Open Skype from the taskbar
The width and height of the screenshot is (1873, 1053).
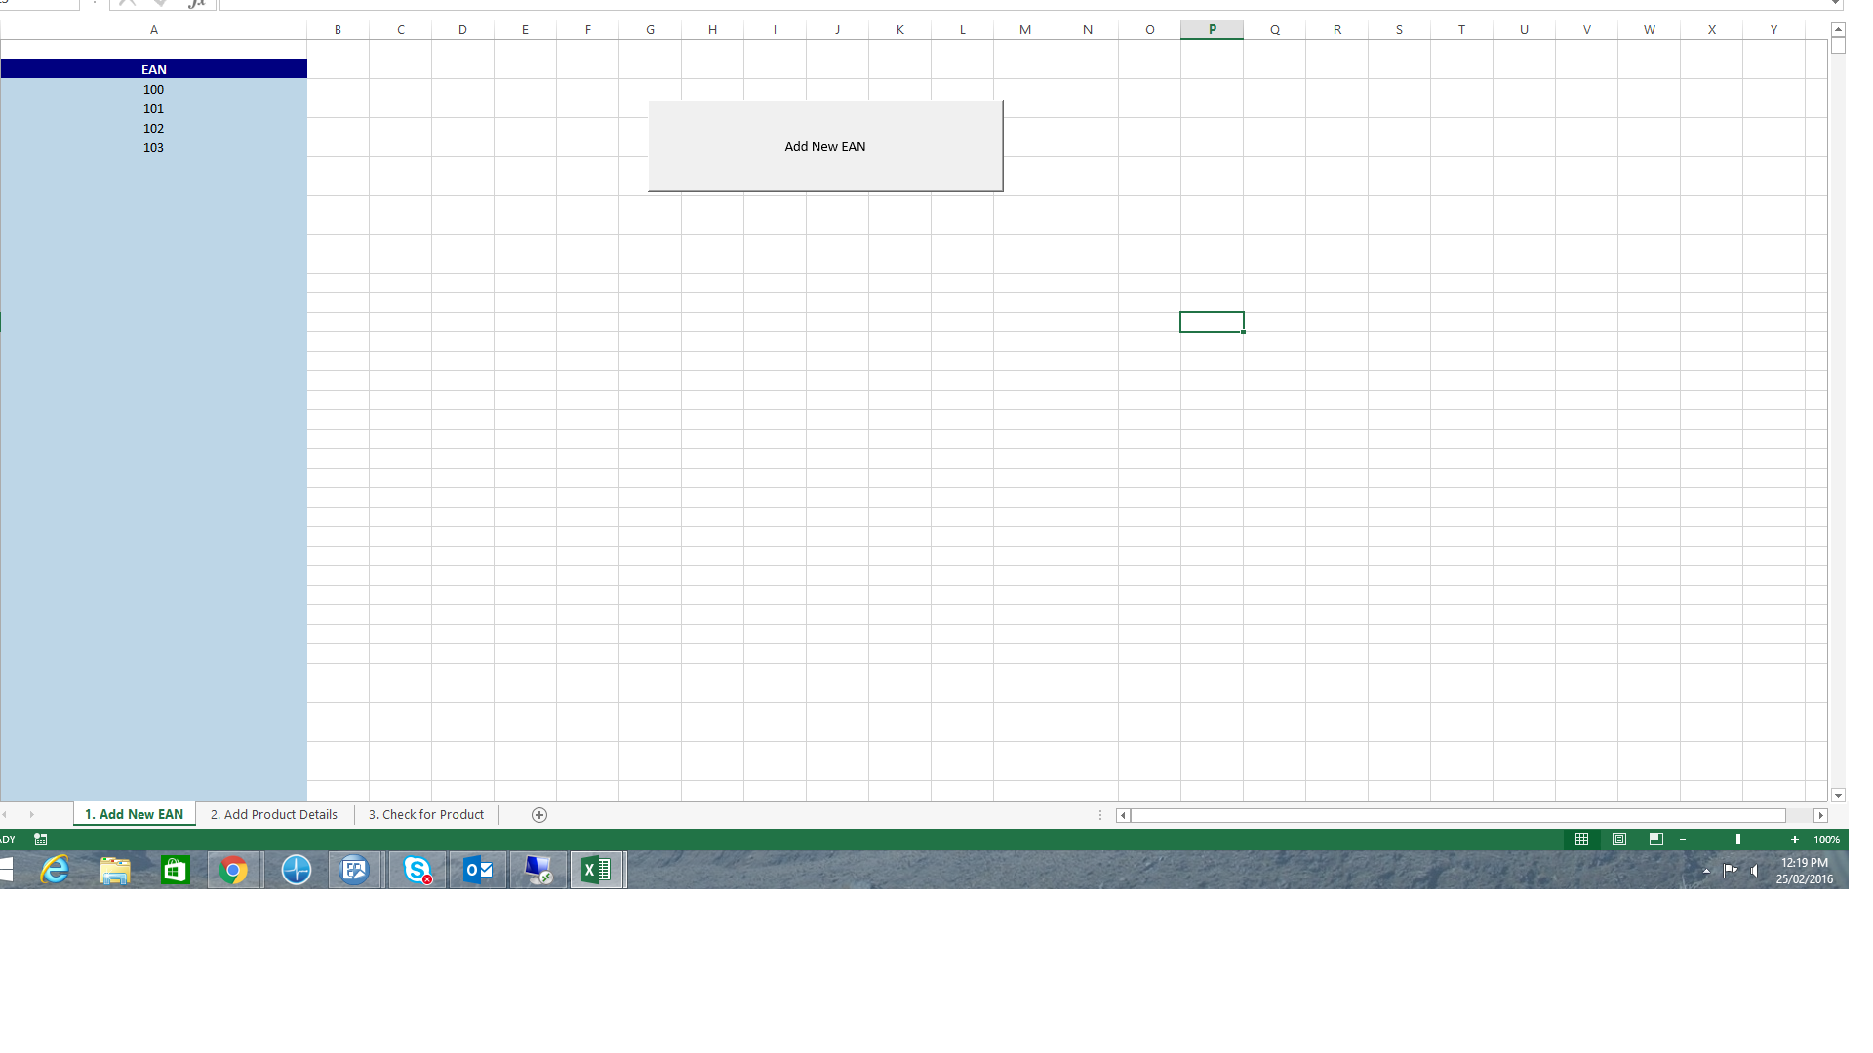click(417, 870)
